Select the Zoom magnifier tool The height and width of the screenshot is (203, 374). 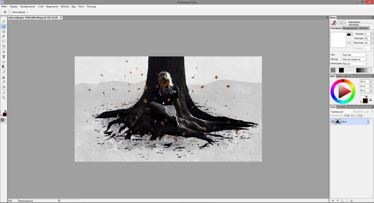(4, 92)
